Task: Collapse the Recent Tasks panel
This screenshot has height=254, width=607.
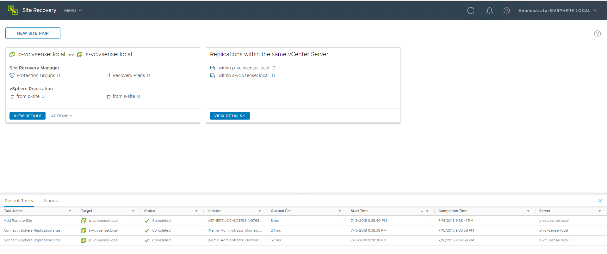Action: point(600,201)
